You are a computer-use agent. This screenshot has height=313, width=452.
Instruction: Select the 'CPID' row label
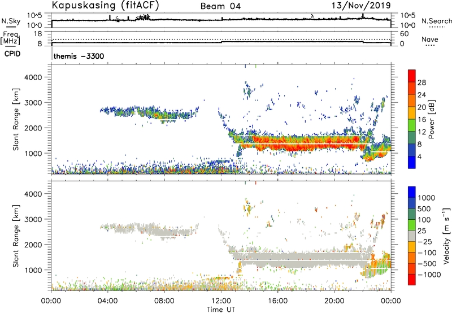pos(12,54)
